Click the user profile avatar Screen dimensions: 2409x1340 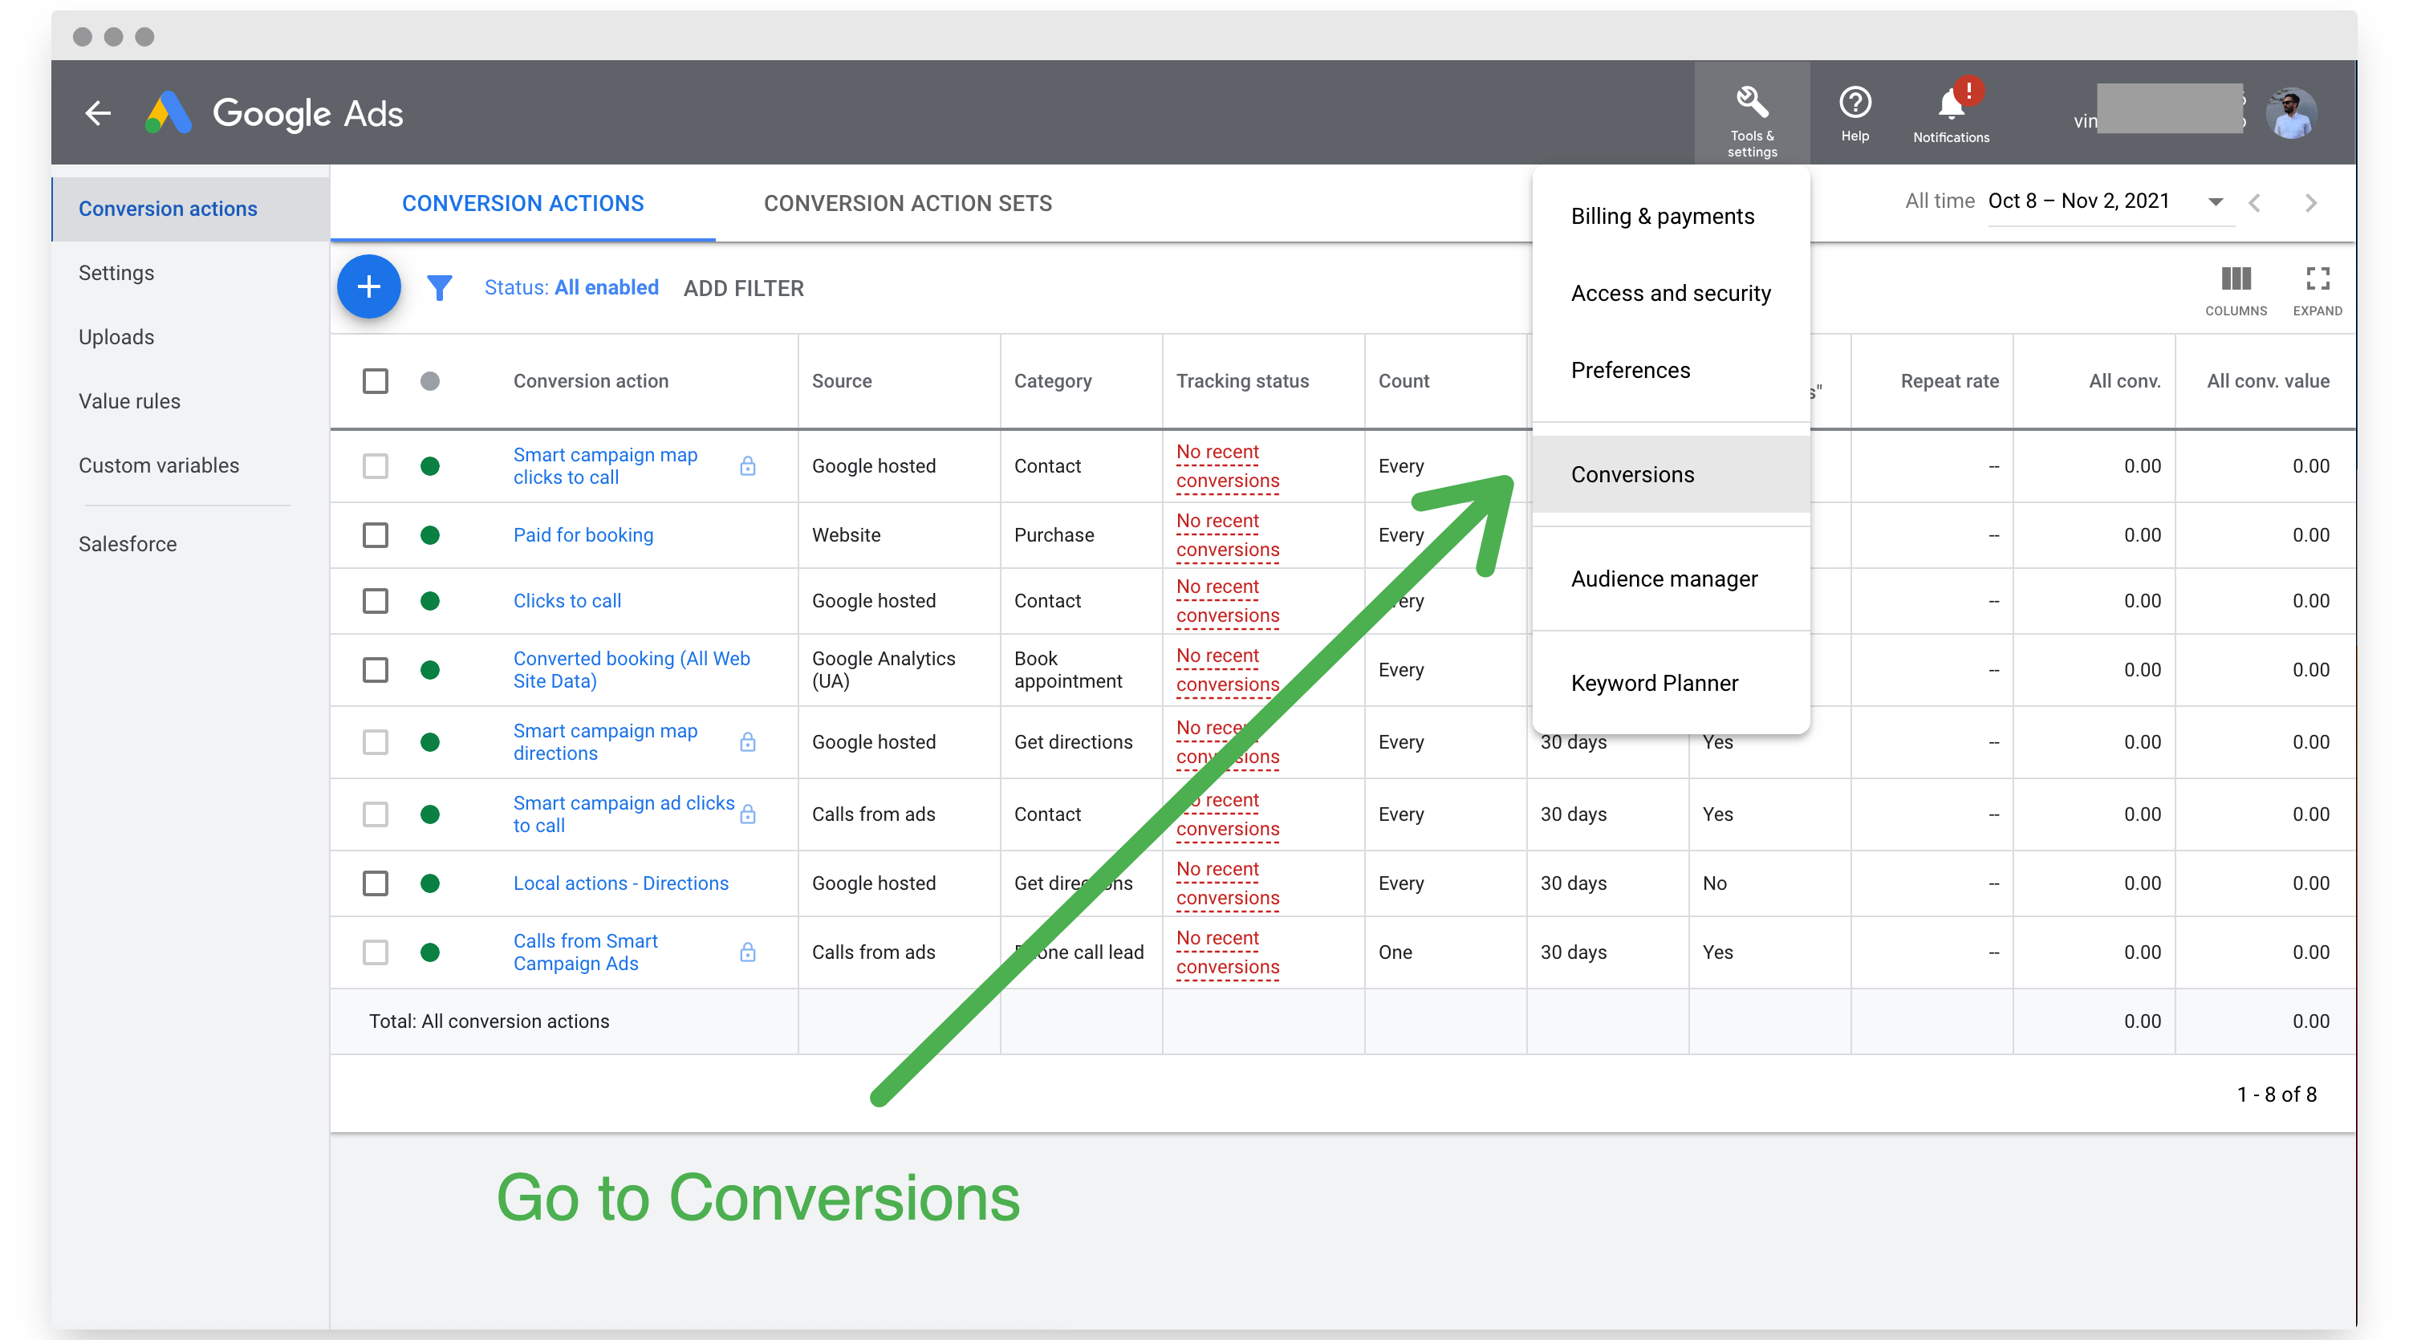point(2291,113)
